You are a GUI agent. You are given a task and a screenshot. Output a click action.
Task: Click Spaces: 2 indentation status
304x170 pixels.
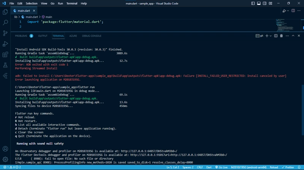188,167
